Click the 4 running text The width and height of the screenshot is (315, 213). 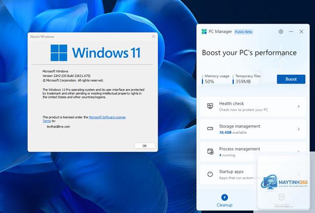click(x=227, y=155)
